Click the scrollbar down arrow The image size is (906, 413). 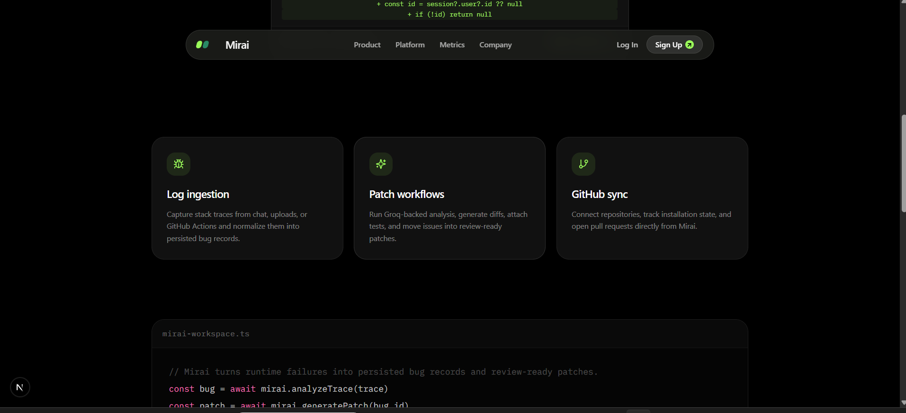[x=903, y=403]
